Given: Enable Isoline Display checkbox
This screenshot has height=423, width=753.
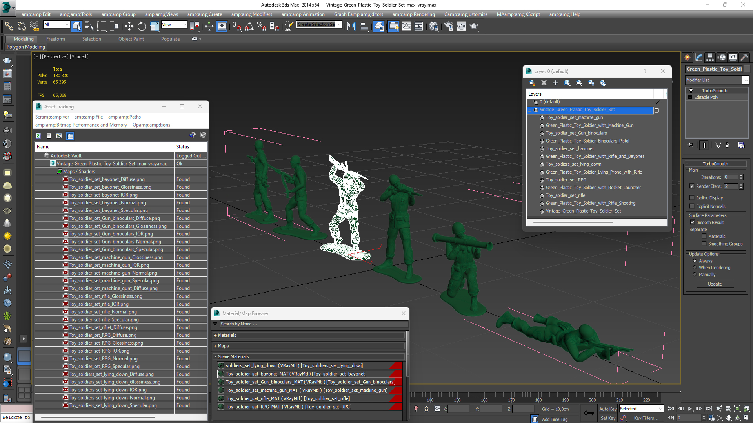Looking at the screenshot, I should [692, 197].
